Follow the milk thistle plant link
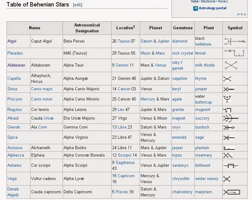 (205, 65)
